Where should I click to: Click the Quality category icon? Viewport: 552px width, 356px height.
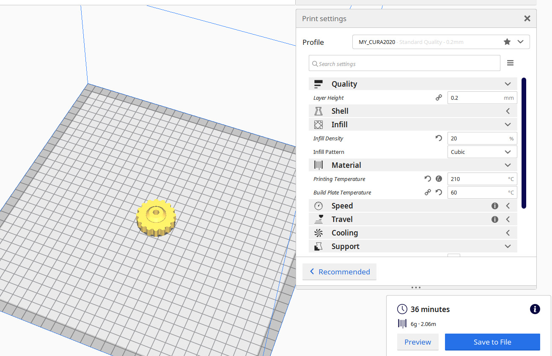tap(319, 84)
